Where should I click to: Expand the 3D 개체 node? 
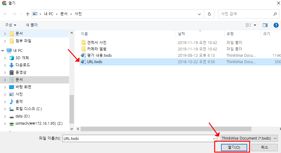click(x=5, y=58)
